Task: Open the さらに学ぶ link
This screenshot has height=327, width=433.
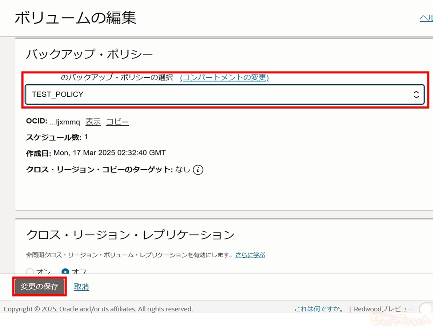Action: click(x=250, y=255)
